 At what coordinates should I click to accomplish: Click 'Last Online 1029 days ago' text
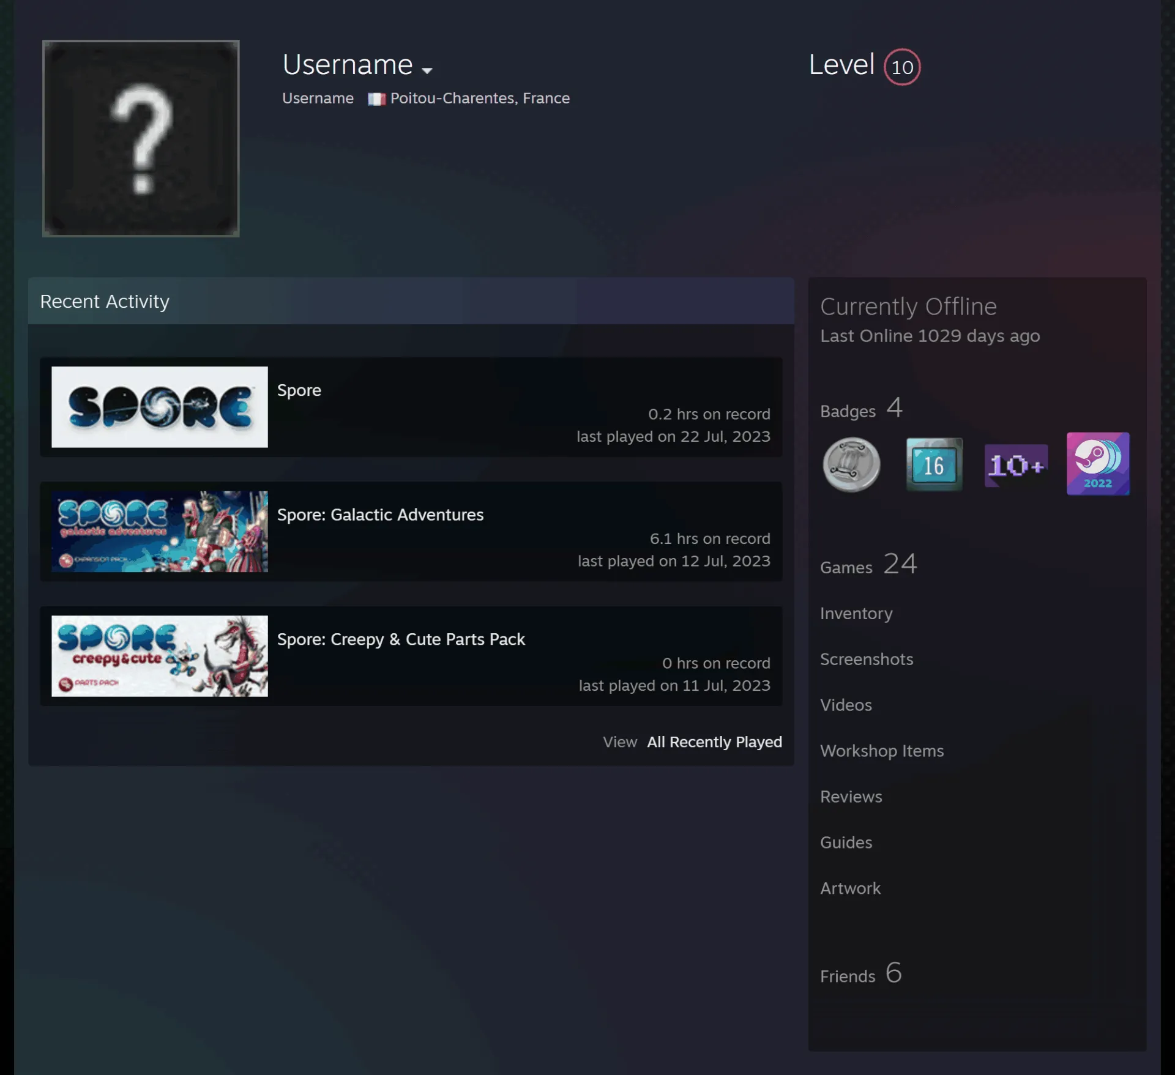(930, 336)
